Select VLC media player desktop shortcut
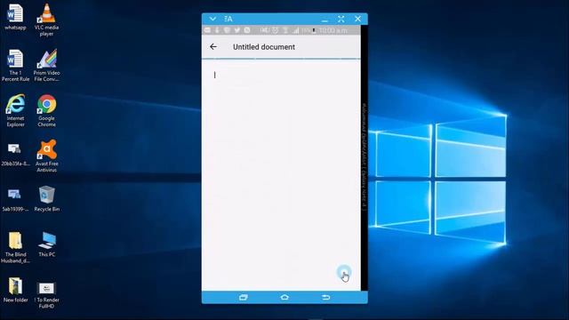This screenshot has width=569, height=320. coord(46,20)
